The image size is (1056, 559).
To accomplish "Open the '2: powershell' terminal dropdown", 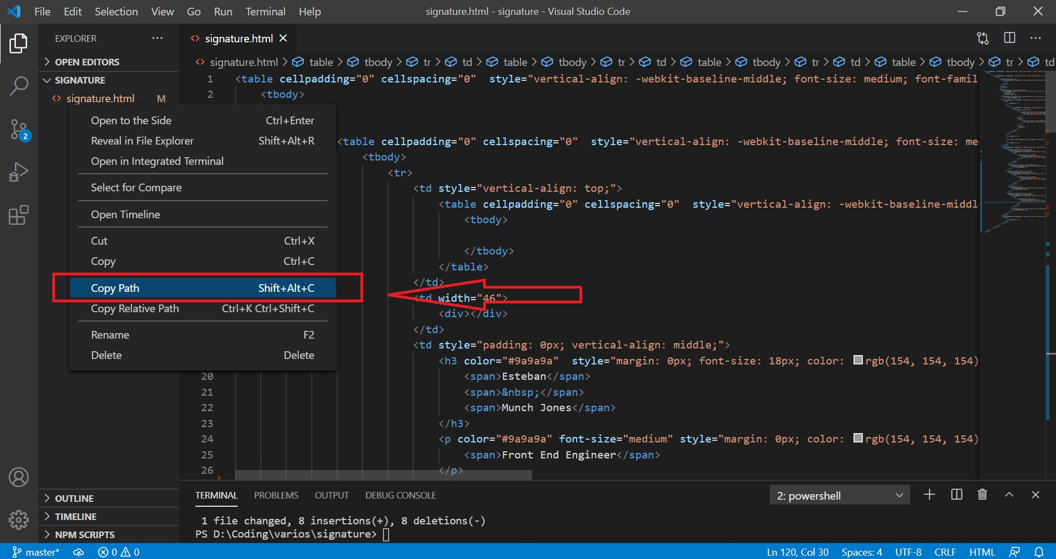I will click(839, 495).
